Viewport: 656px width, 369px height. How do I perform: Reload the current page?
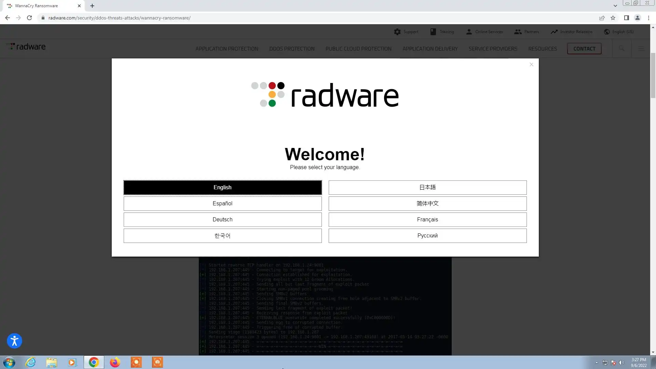(29, 18)
